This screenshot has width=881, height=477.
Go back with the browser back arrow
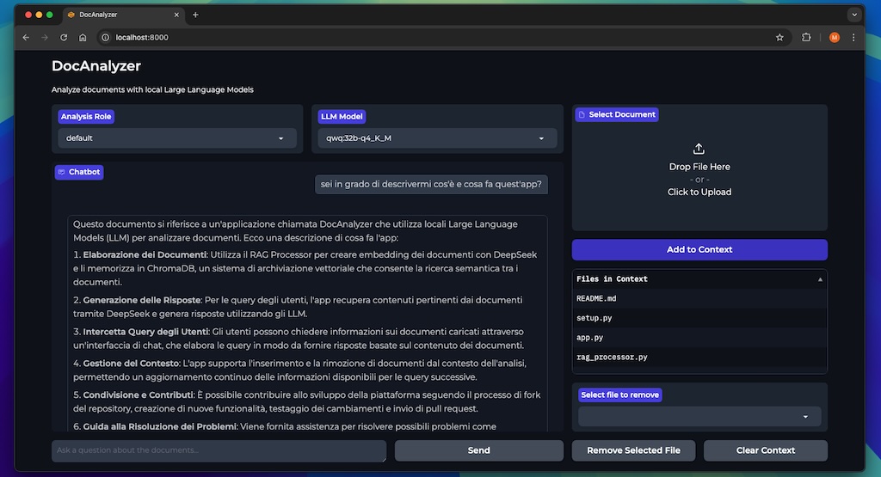(x=26, y=38)
